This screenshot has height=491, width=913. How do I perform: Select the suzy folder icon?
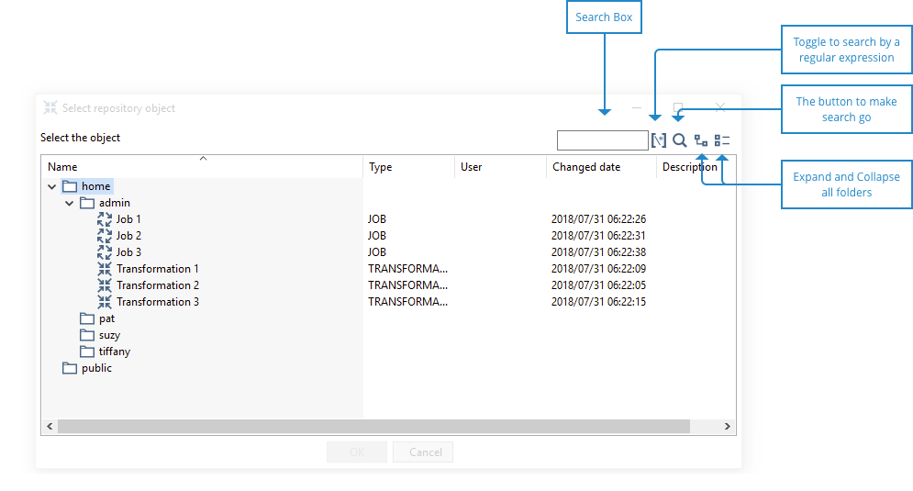(x=87, y=335)
